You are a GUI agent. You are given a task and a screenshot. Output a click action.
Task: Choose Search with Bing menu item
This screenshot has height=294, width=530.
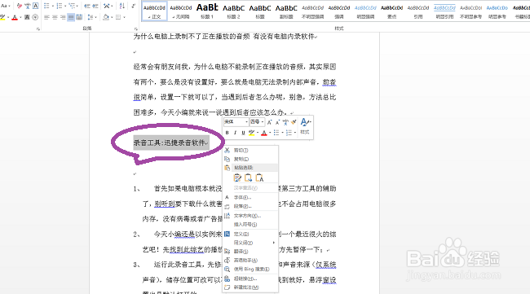pos(250,269)
